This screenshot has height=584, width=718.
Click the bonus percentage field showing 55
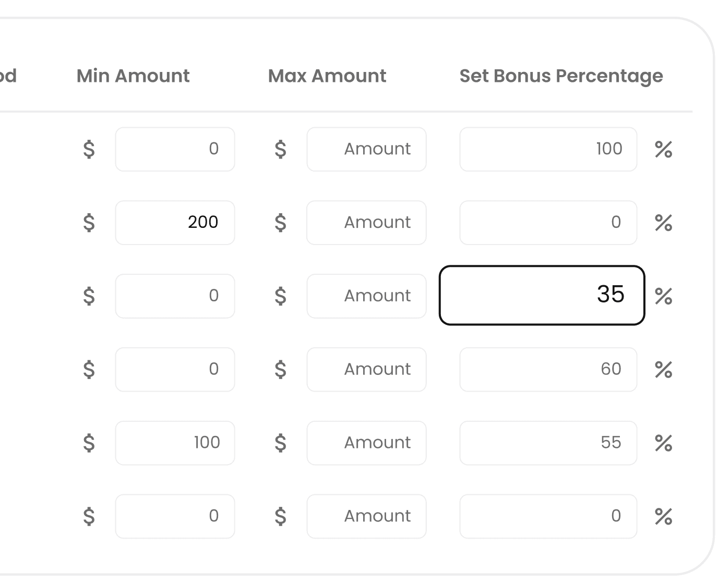548,443
